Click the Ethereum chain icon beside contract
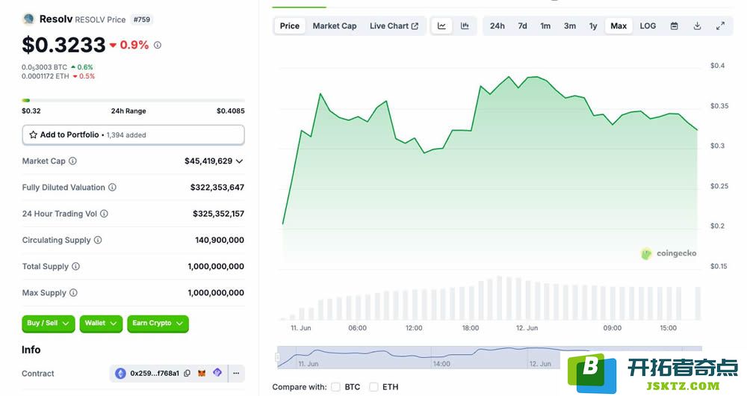 (x=120, y=373)
